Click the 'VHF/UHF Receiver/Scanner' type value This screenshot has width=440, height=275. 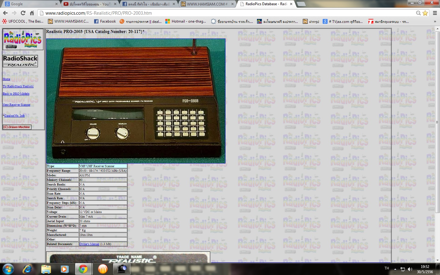click(x=97, y=166)
